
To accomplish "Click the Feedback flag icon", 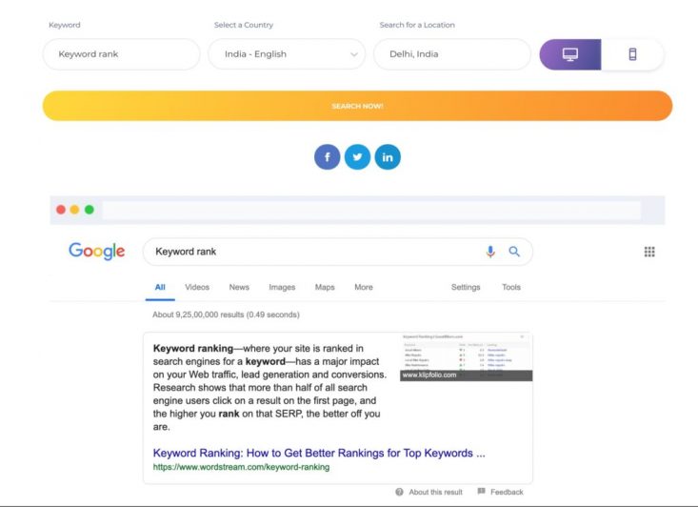I will pos(481,492).
